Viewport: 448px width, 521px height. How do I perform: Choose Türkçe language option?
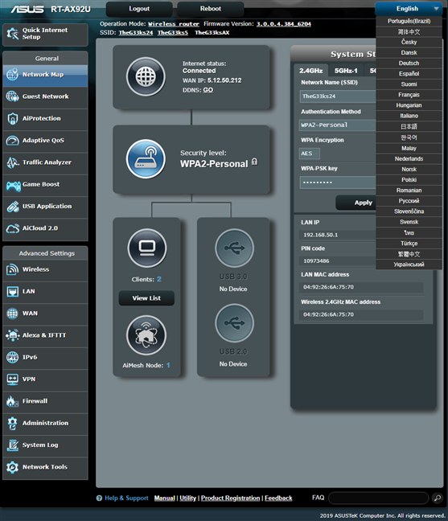click(409, 244)
